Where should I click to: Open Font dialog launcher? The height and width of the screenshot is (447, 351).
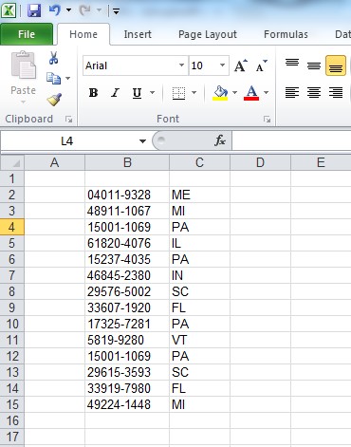click(268, 120)
